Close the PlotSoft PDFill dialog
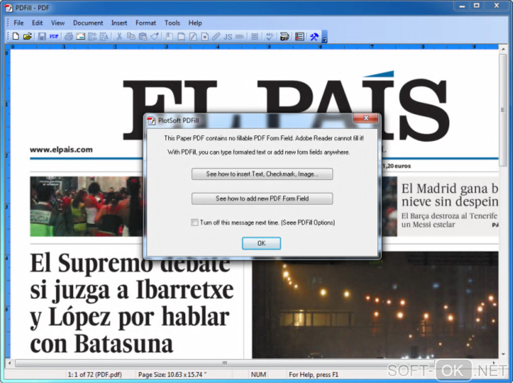 click(x=366, y=118)
